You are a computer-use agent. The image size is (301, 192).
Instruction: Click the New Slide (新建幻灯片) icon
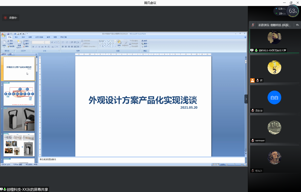(x=19, y=44)
